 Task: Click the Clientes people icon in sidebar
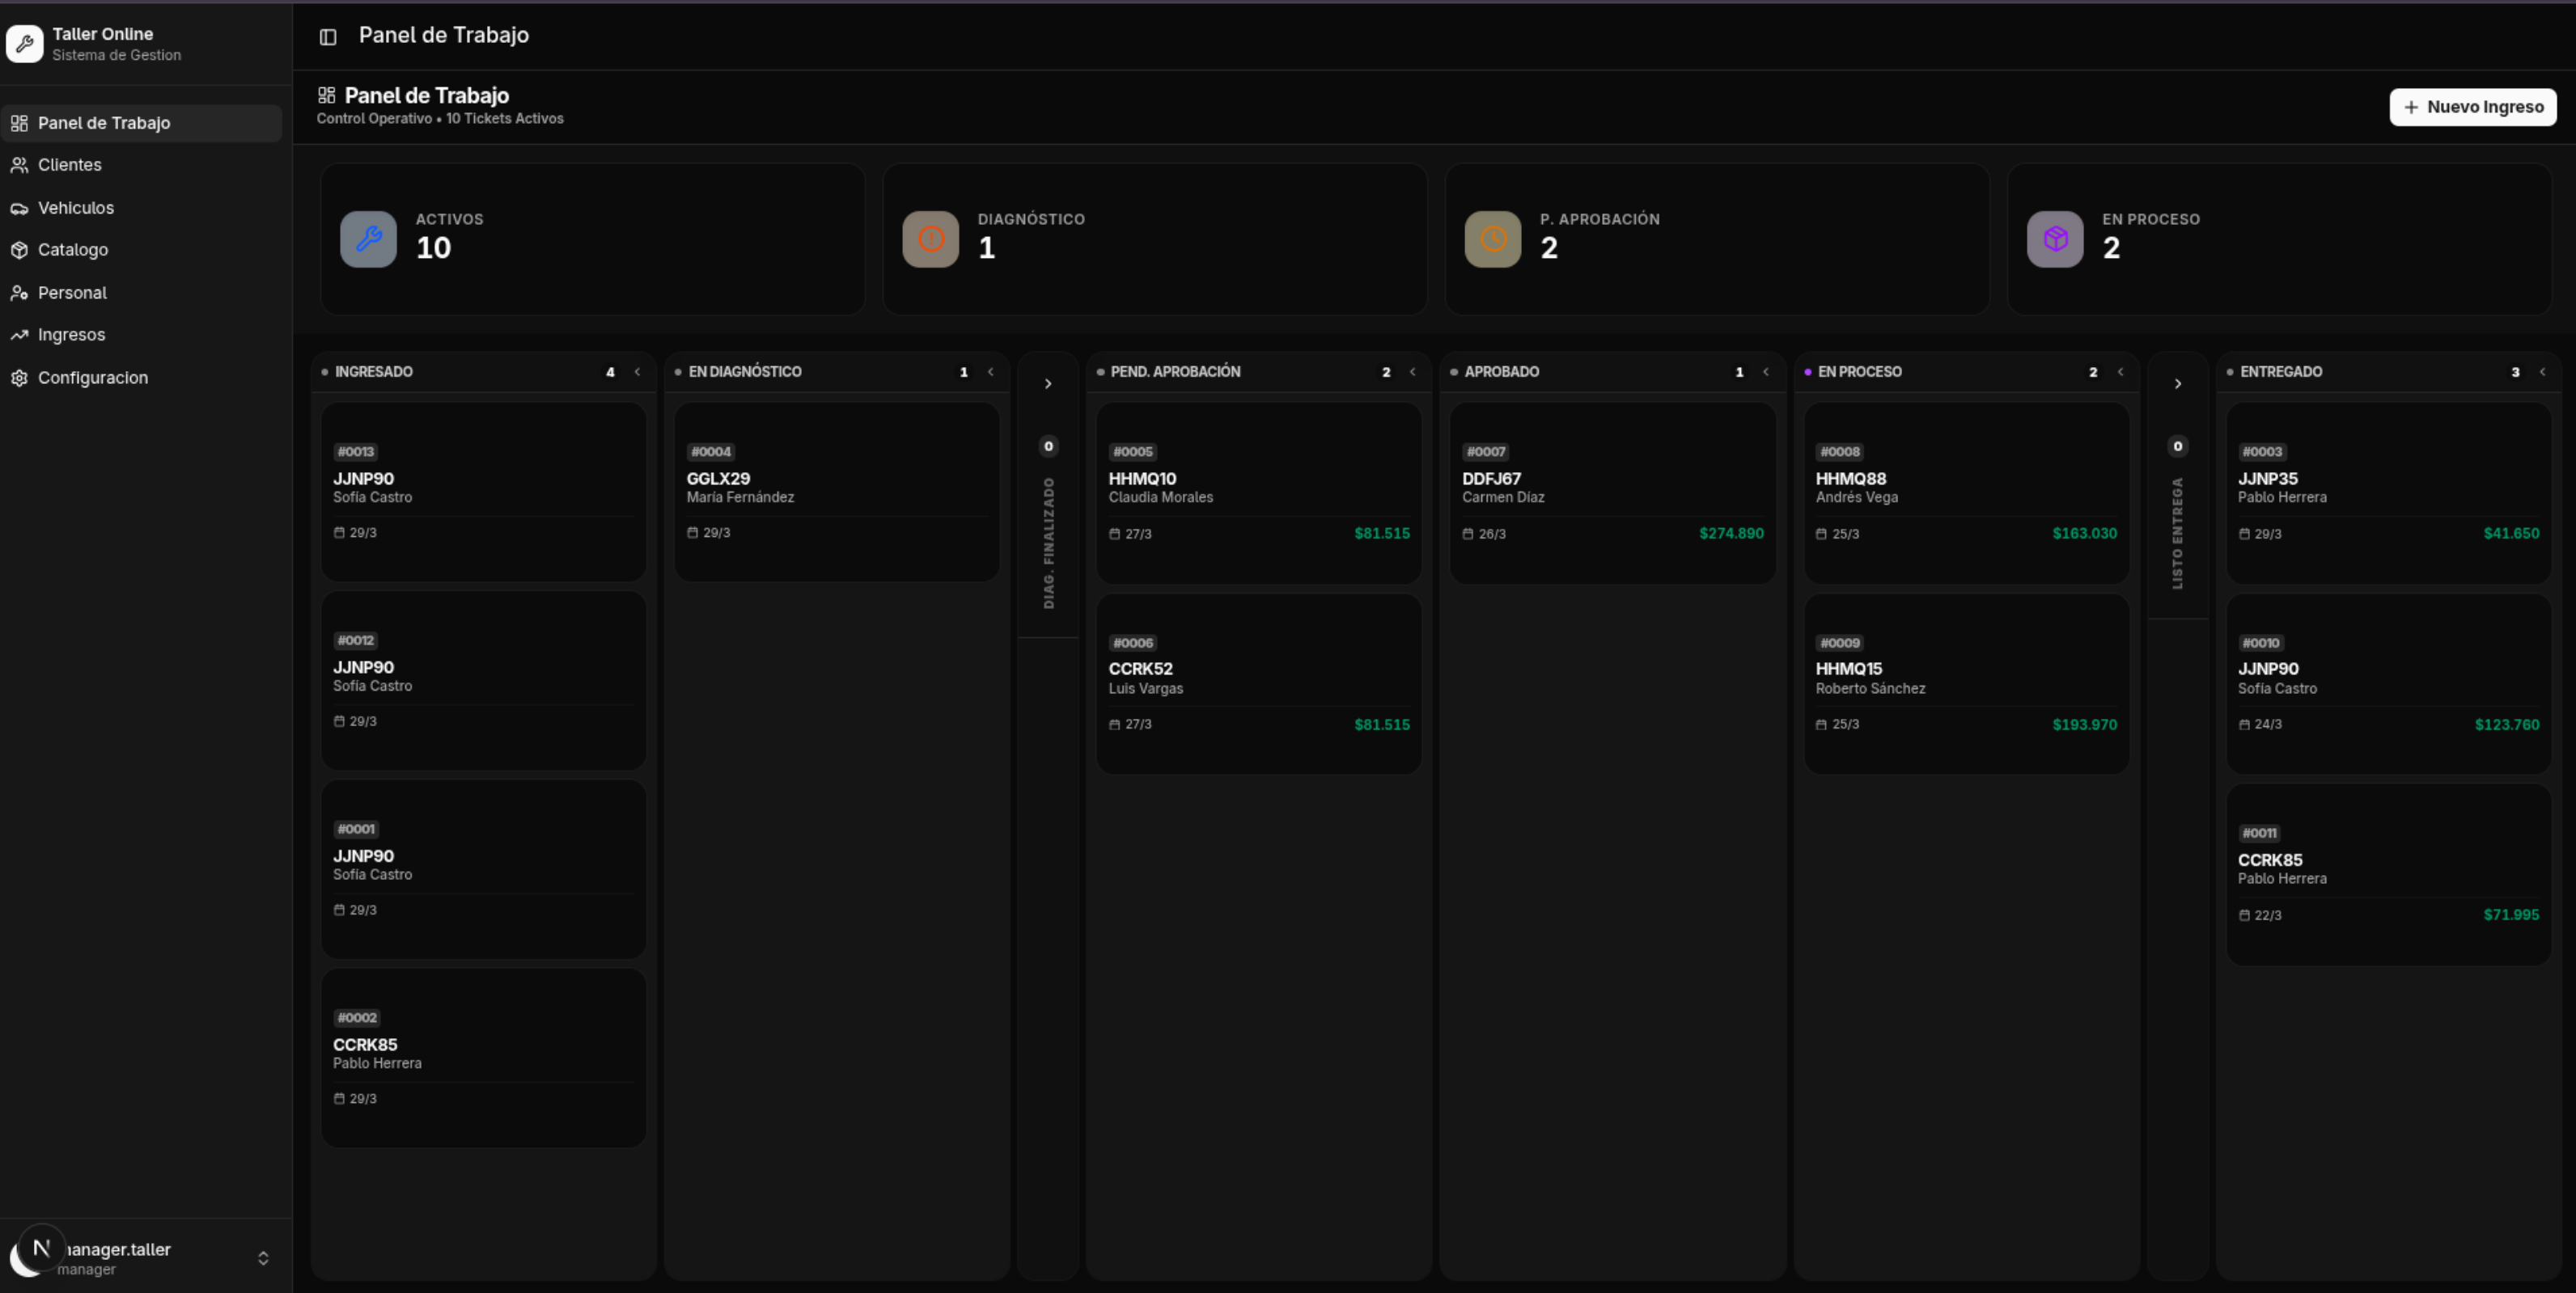pyautogui.click(x=19, y=165)
